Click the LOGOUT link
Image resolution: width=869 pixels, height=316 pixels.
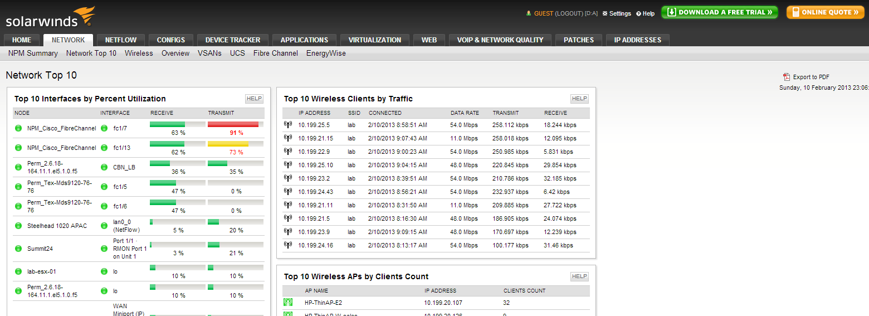pos(569,13)
